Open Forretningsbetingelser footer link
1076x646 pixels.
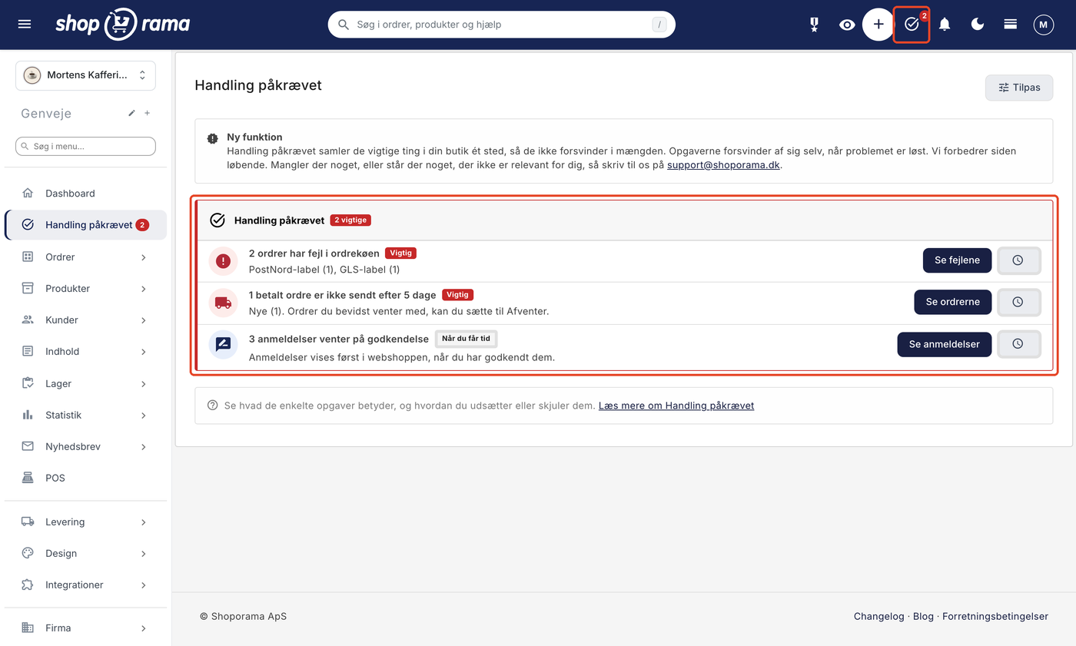(x=995, y=616)
